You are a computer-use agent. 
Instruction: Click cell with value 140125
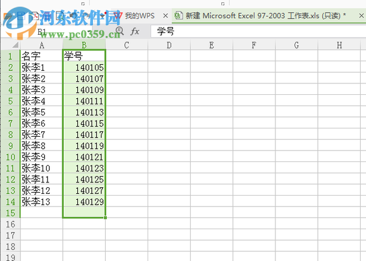click(x=84, y=179)
